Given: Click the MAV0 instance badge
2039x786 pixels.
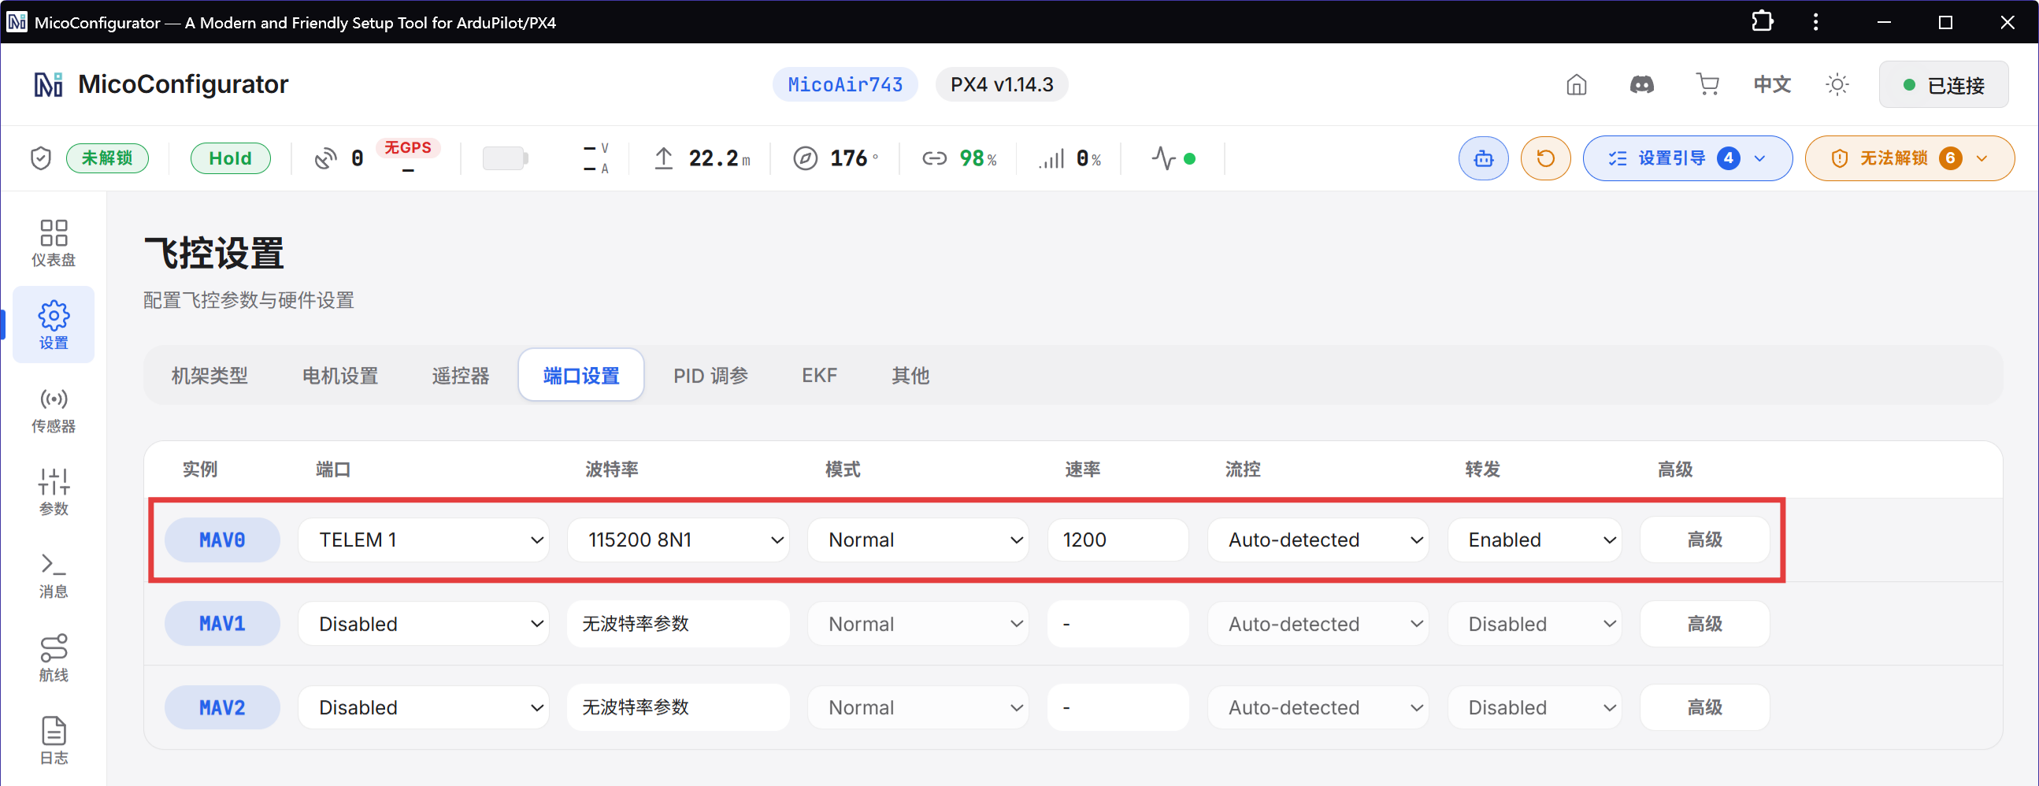Looking at the screenshot, I should pos(222,539).
